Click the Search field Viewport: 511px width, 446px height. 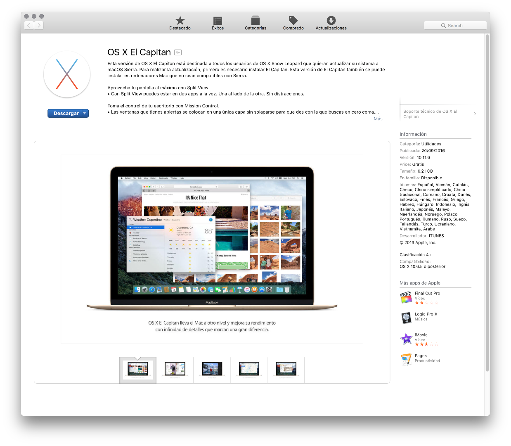tap(455, 25)
